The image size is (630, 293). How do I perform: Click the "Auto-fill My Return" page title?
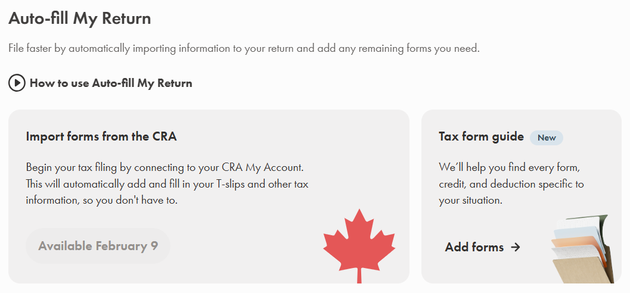tap(80, 18)
